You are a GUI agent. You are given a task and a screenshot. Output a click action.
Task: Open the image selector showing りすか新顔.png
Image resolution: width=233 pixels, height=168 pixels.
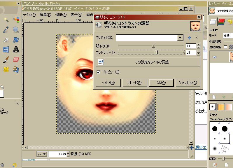click(221, 11)
